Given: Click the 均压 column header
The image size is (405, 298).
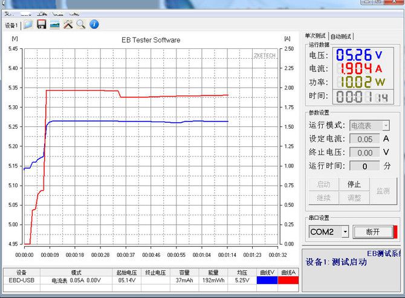Looking at the screenshot, I should point(242,273).
